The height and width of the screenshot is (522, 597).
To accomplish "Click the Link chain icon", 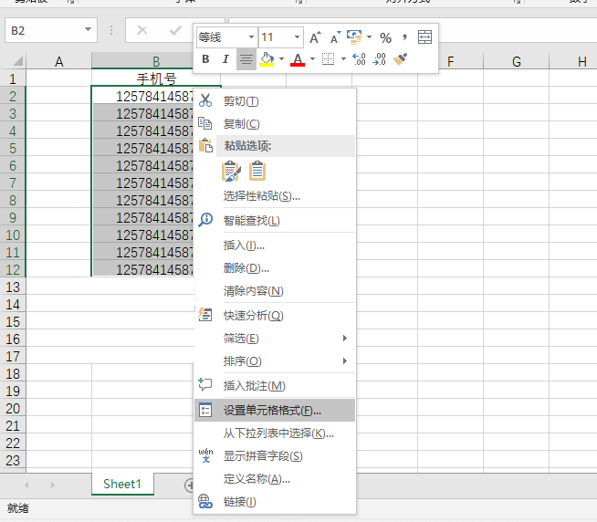I will [205, 501].
